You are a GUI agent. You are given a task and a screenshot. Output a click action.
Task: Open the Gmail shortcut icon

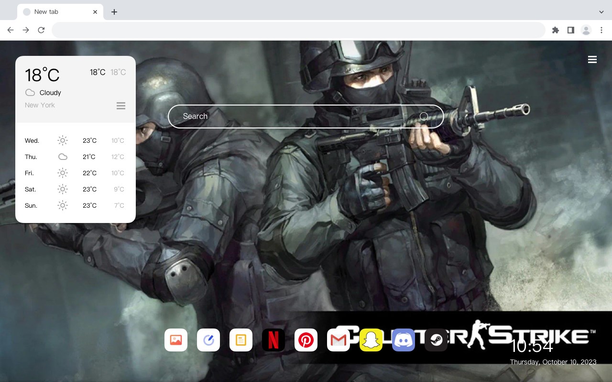(x=339, y=340)
